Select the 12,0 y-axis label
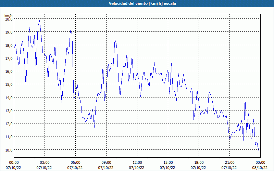 [x=9, y=124]
